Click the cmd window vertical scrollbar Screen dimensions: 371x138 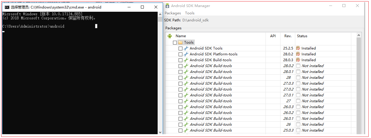[160, 73]
